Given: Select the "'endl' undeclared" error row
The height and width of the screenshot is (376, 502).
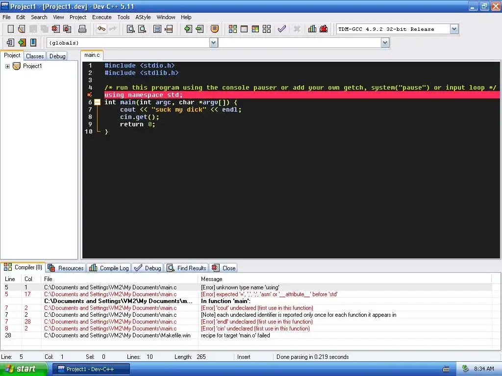Looking at the screenshot, I should (247, 322).
